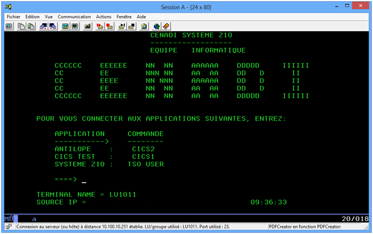This screenshot has width=373, height=234.
Task: Click the CICS TEST application label
Action: (x=75, y=157)
